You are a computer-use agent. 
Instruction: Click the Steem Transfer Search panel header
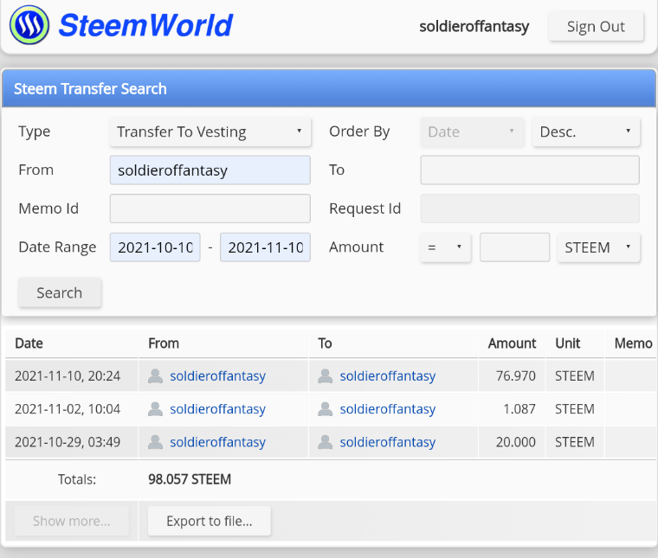pos(329,88)
